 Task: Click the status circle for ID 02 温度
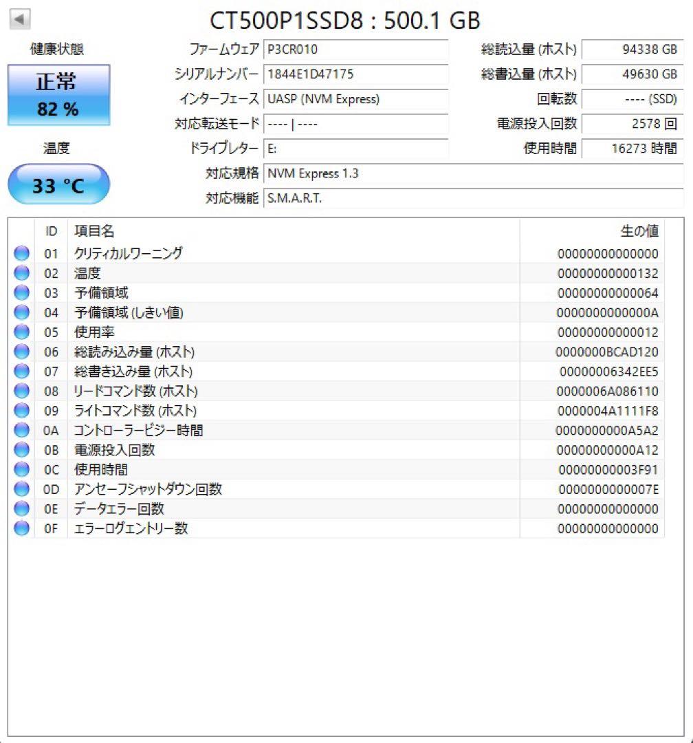coord(22,273)
